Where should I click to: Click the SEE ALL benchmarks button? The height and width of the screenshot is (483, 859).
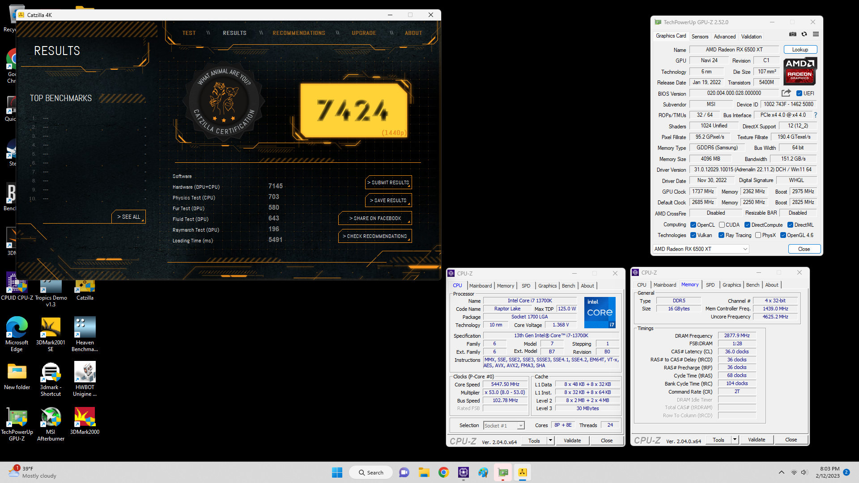129,216
